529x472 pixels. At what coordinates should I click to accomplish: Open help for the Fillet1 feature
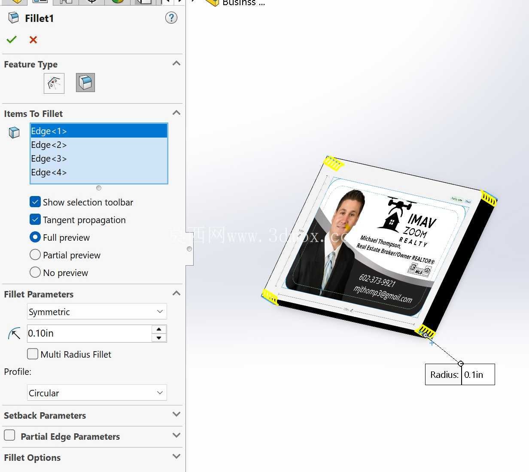(x=171, y=18)
